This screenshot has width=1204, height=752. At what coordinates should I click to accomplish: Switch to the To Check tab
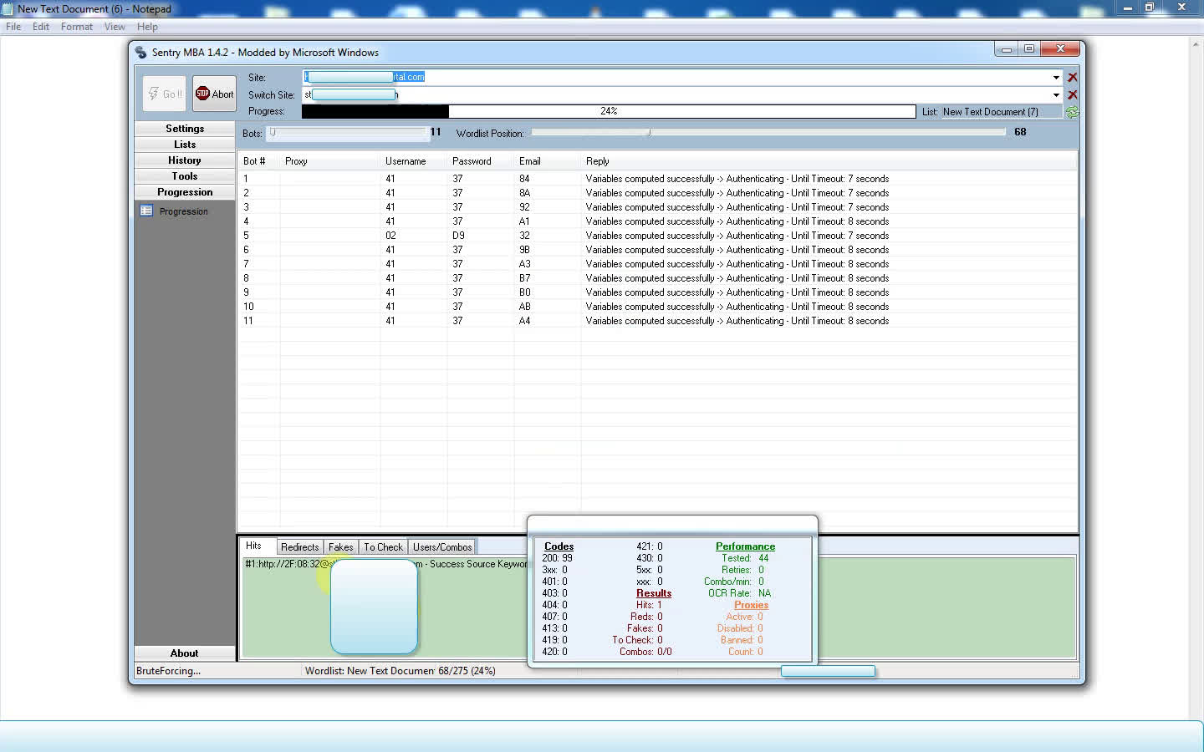point(383,547)
